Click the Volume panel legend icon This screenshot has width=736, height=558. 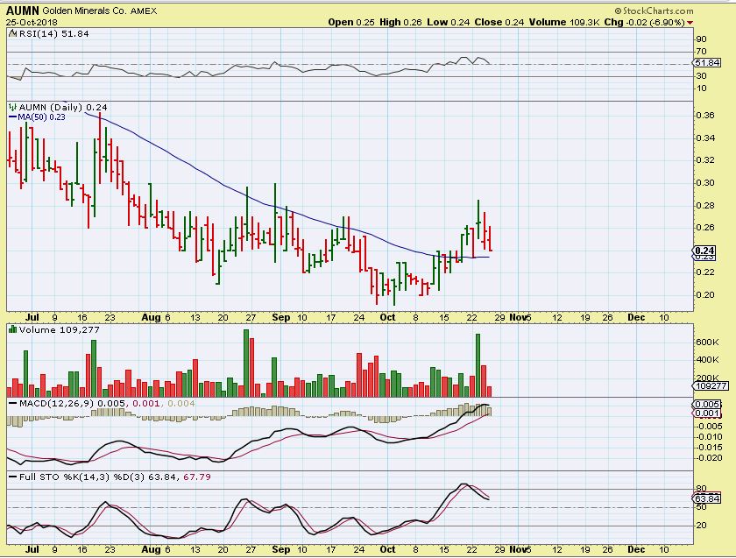(12, 328)
